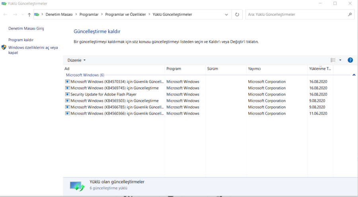The height and width of the screenshot is (197, 358).
Task: Click the shield icon beside Windows özelliklerini
Action: pos(4,47)
